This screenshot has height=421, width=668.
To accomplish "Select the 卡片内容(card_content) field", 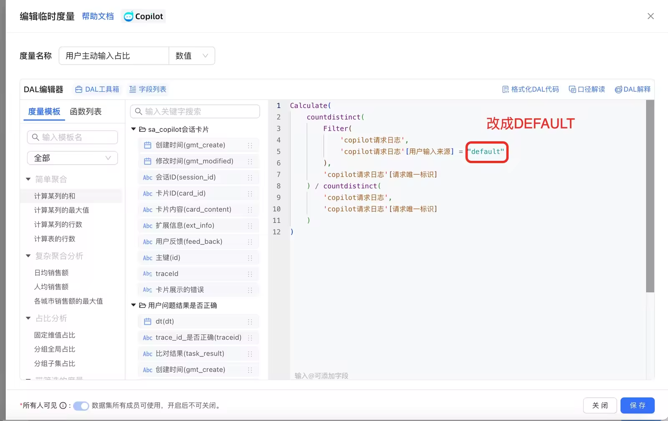I will (x=198, y=209).
